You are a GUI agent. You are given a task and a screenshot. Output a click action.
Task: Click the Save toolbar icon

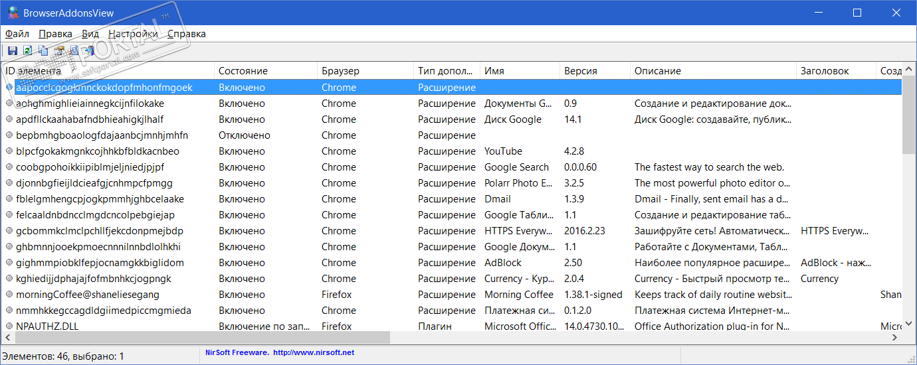(x=12, y=50)
